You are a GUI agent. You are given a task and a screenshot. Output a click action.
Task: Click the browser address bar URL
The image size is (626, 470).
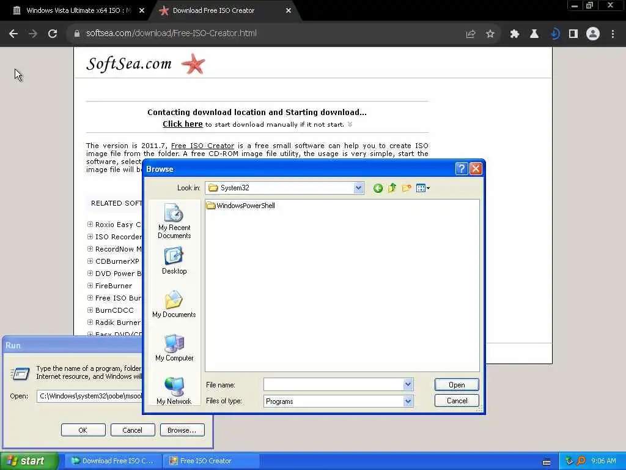click(x=171, y=34)
